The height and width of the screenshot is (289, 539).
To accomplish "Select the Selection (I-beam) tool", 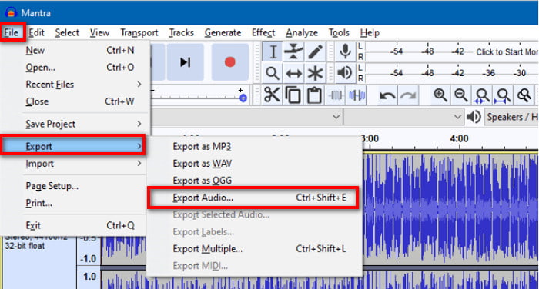I will pyautogui.click(x=273, y=51).
